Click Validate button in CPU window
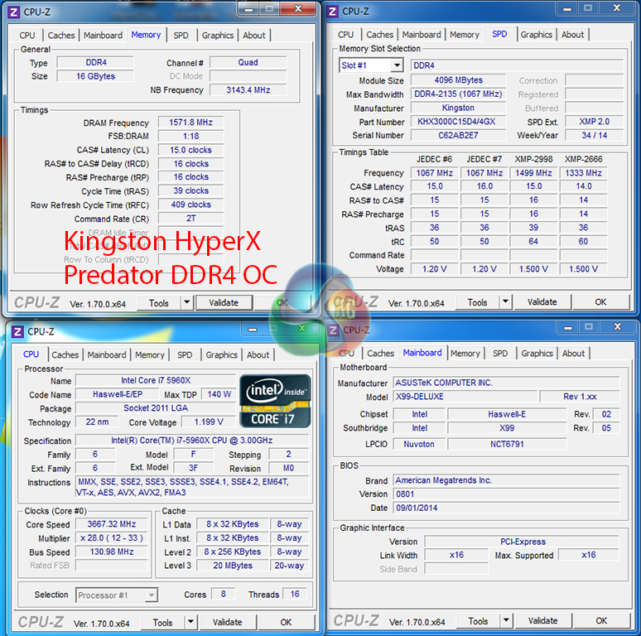The image size is (641, 636). point(227,623)
